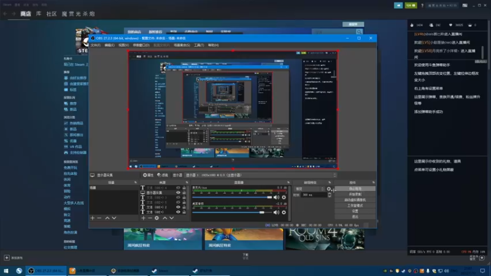Select 场景 item in Scenes list

pos(114,188)
